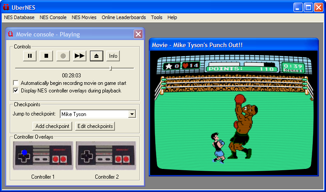Open movie Info

113,56
